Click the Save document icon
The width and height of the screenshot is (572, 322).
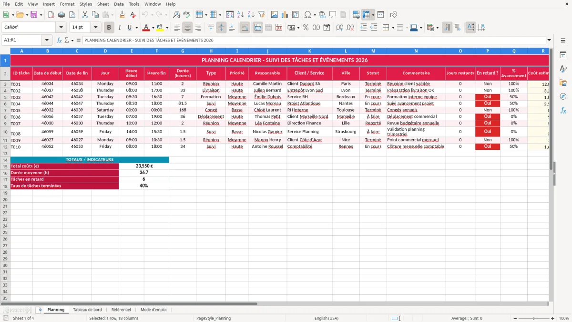34,15
